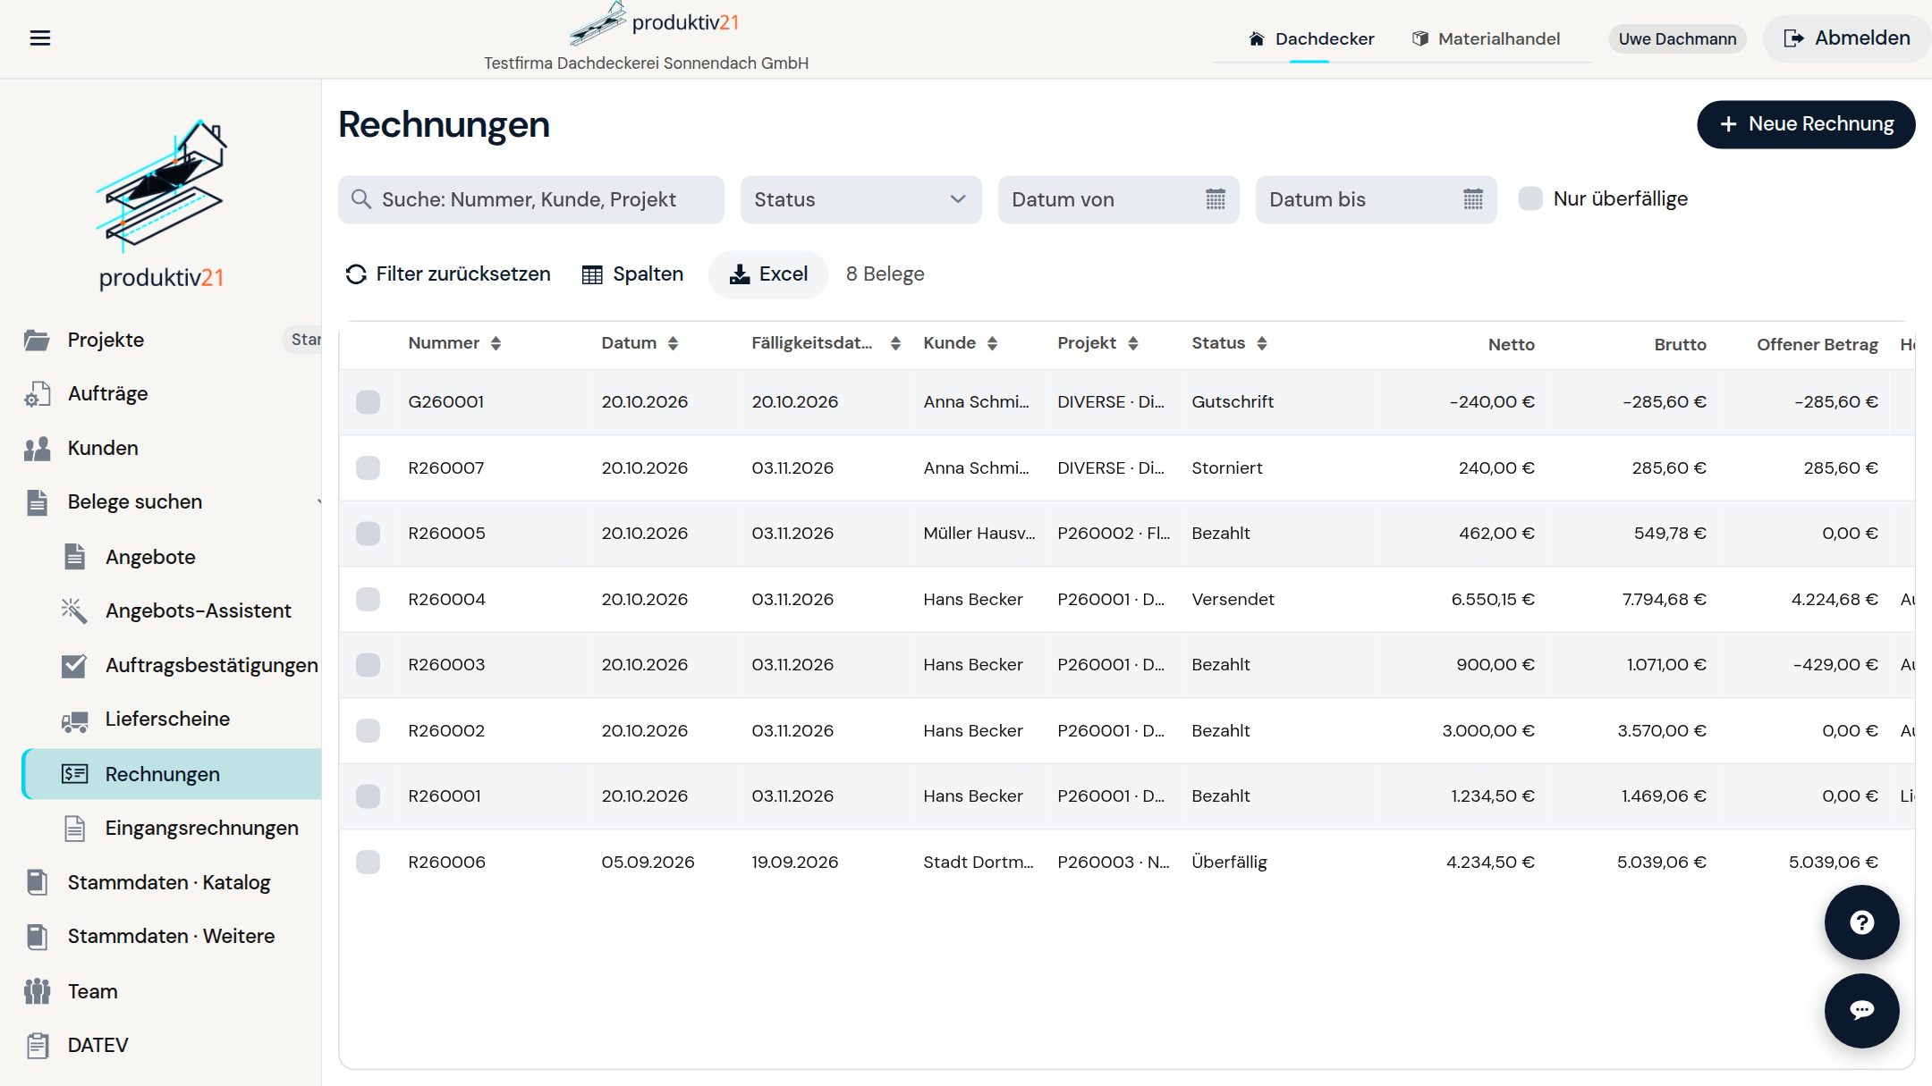Click the Stammdaten Katalog book icon
Screen dimensions: 1932x1086
tap(37, 882)
